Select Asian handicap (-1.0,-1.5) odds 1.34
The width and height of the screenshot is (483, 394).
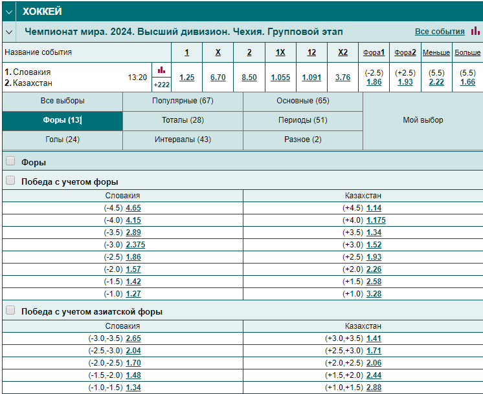pos(133,388)
